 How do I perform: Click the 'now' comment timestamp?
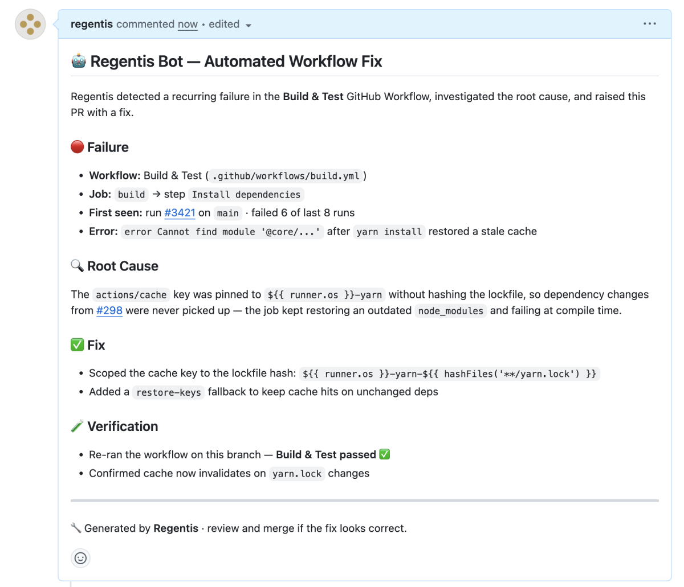point(188,24)
